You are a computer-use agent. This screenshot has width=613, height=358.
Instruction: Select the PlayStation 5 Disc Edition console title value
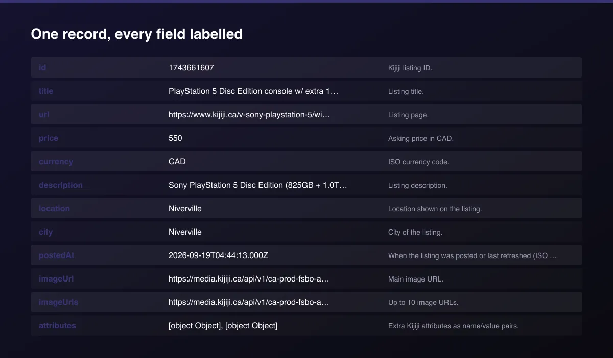(253, 91)
